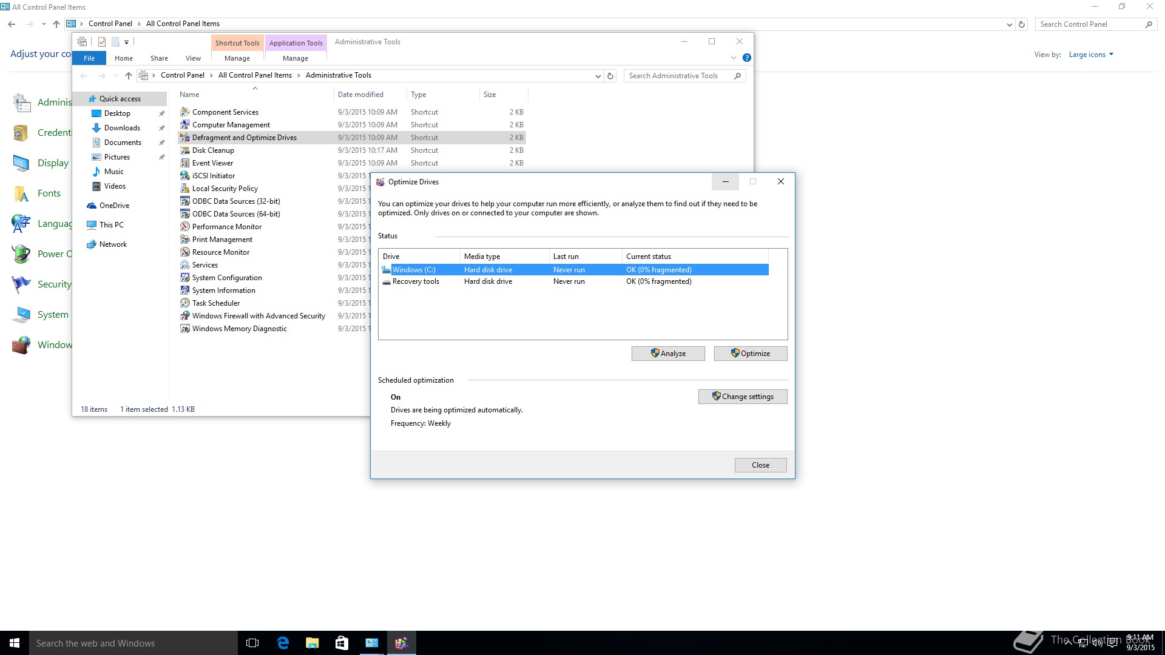Select ODBC Data Sources (32-bit) icon
Screen dimensions: 1165x655
(185, 201)
